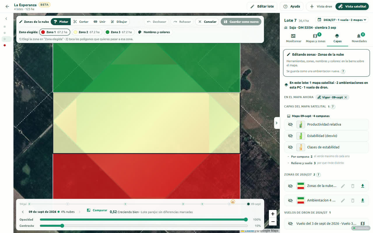The image size is (373, 233).
Task: Download Ambientacion 4 zones
Action: (363, 200)
